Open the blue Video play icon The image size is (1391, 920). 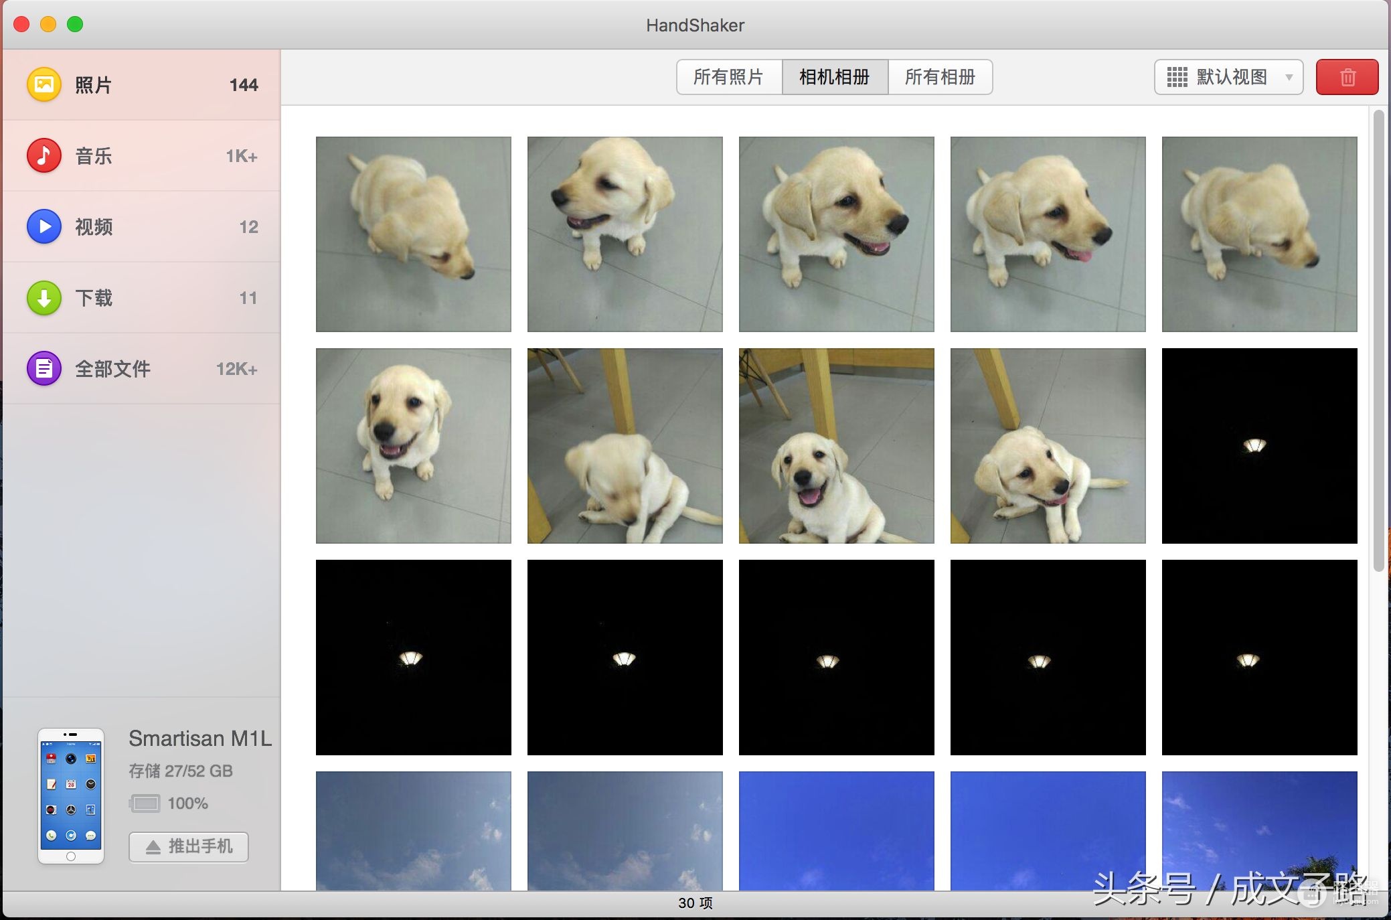(44, 226)
